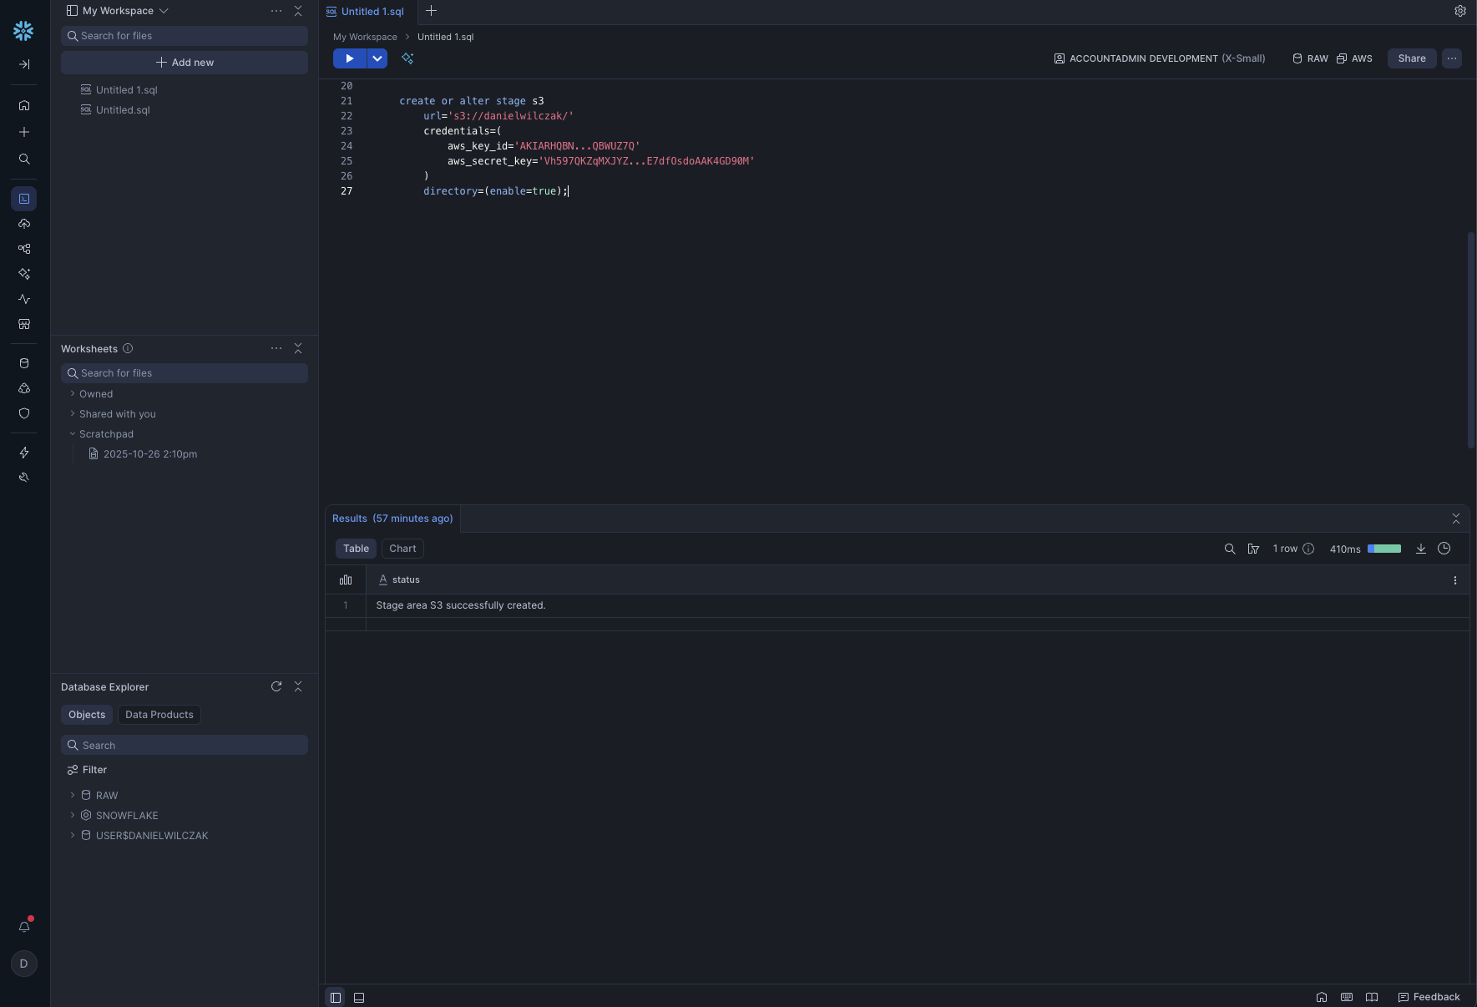Open the run options dropdown arrow
The height and width of the screenshot is (1007, 1477).
[377, 58]
